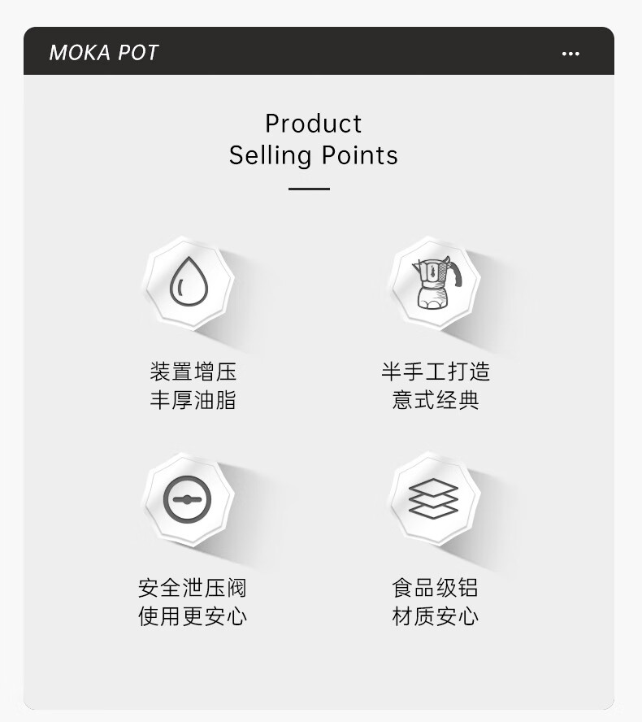Click the 食品级铝 text label
642x722 pixels.
tap(435, 588)
